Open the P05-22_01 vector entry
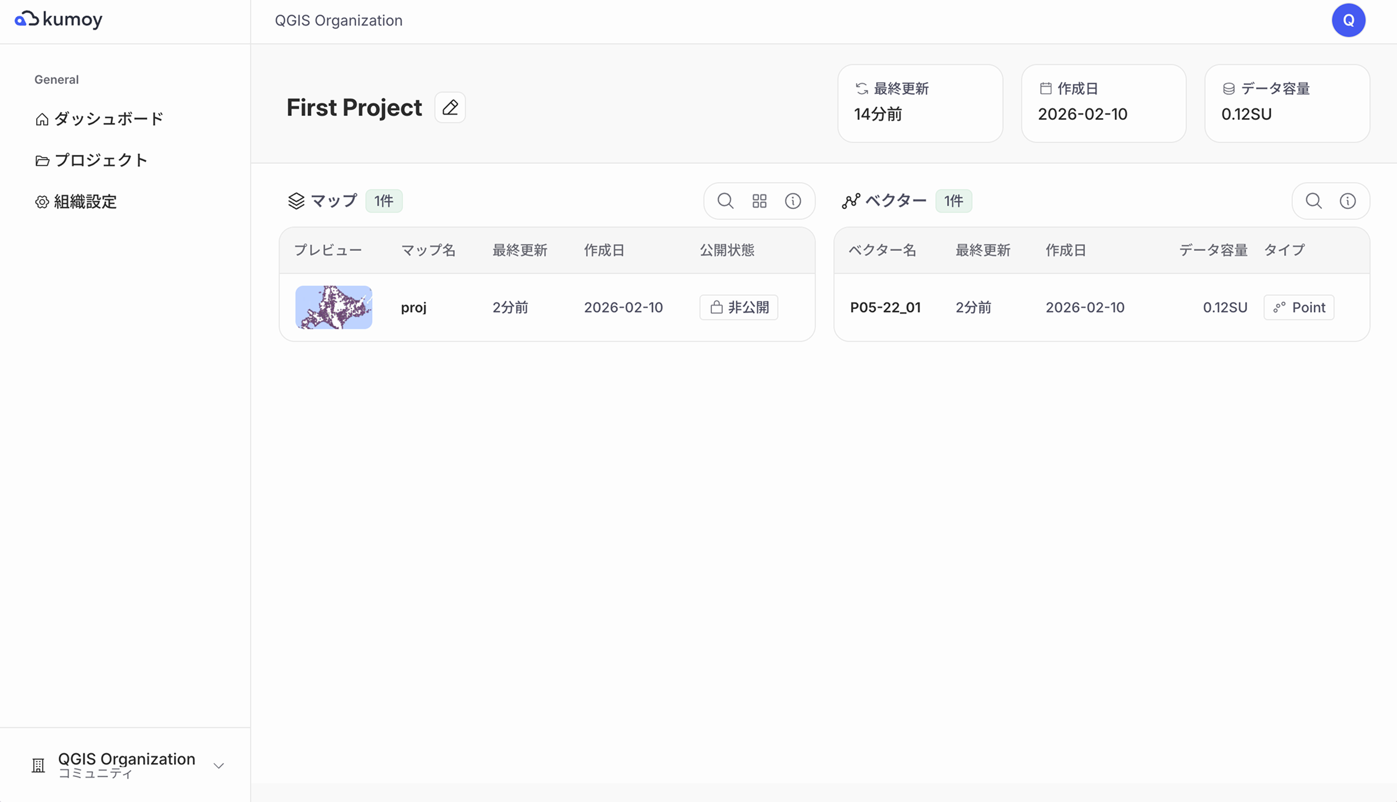Viewport: 1397px width, 802px height. (x=885, y=307)
